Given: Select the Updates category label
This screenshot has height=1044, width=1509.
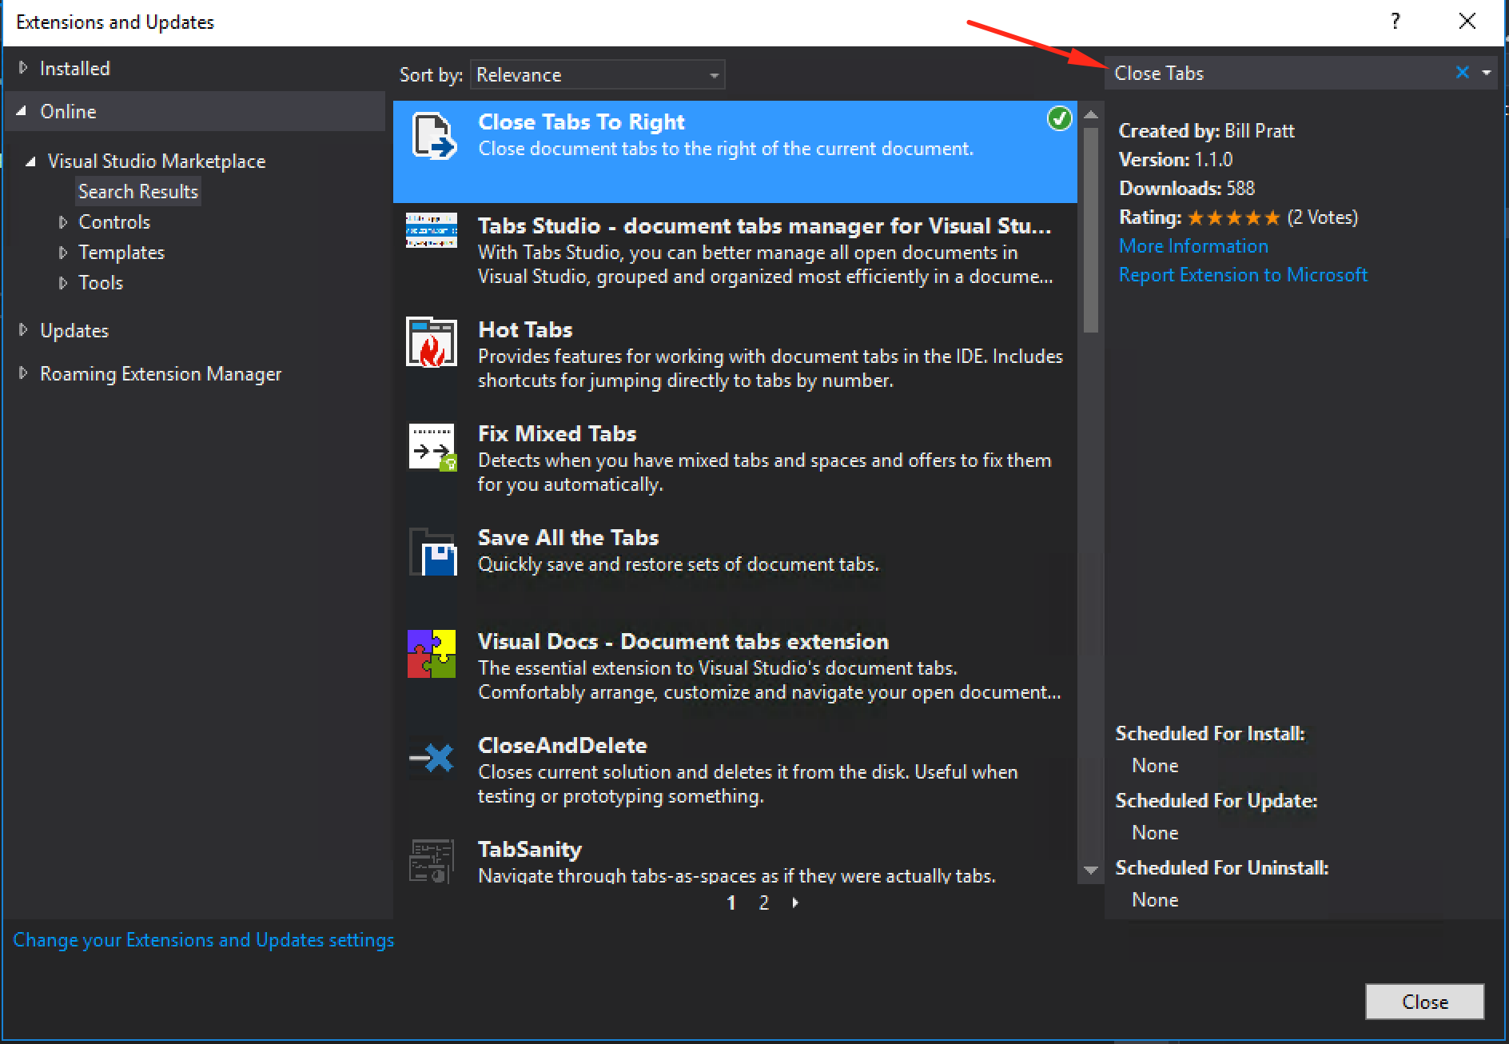Looking at the screenshot, I should coord(74,330).
